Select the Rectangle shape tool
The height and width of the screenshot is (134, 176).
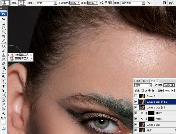pyautogui.click(x=3, y=95)
